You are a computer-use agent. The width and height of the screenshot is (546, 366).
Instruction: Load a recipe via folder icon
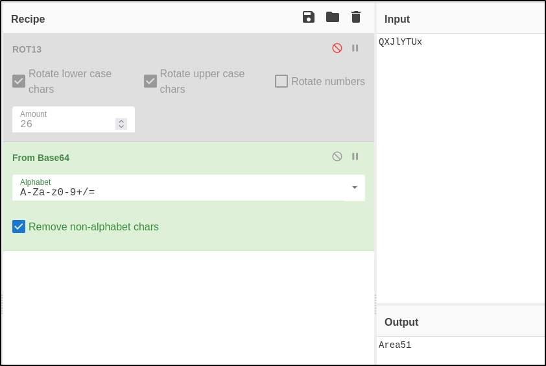(333, 17)
